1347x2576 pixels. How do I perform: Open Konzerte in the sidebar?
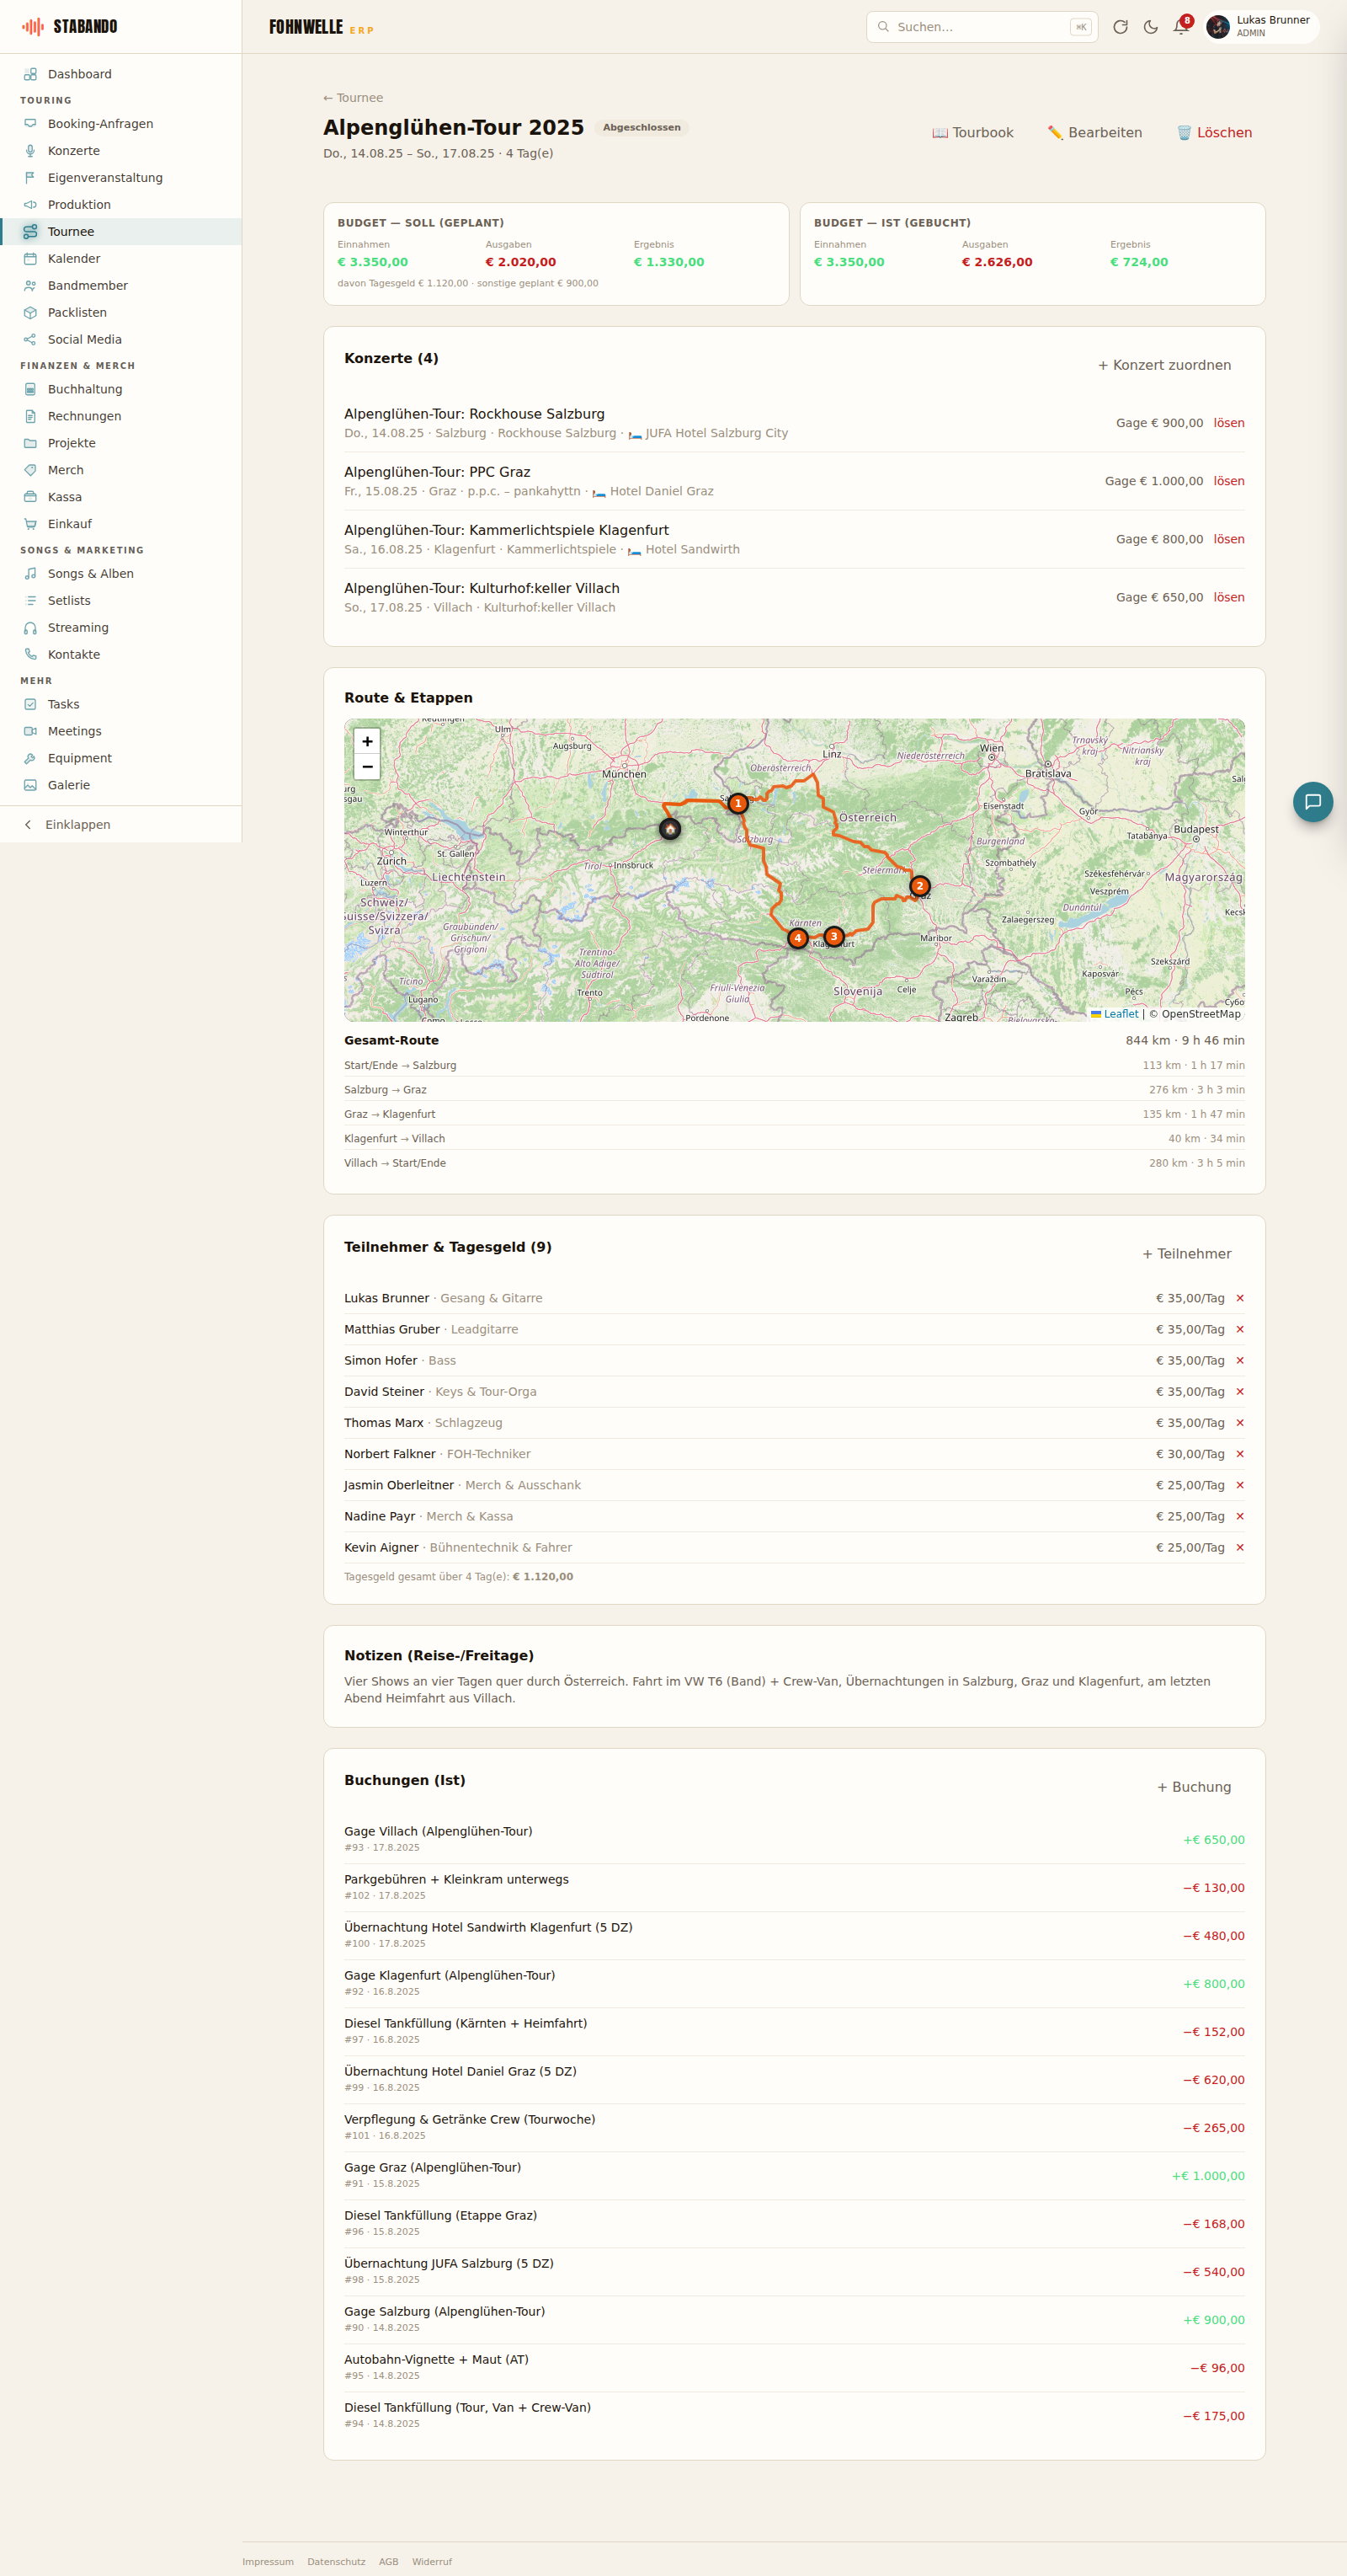tap(121, 151)
